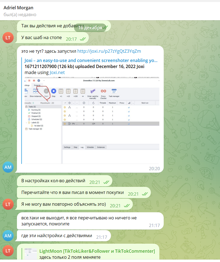220x262 pixels.
Task: Click "Finished (5)" tree item in screenshot
Action: [36, 113]
